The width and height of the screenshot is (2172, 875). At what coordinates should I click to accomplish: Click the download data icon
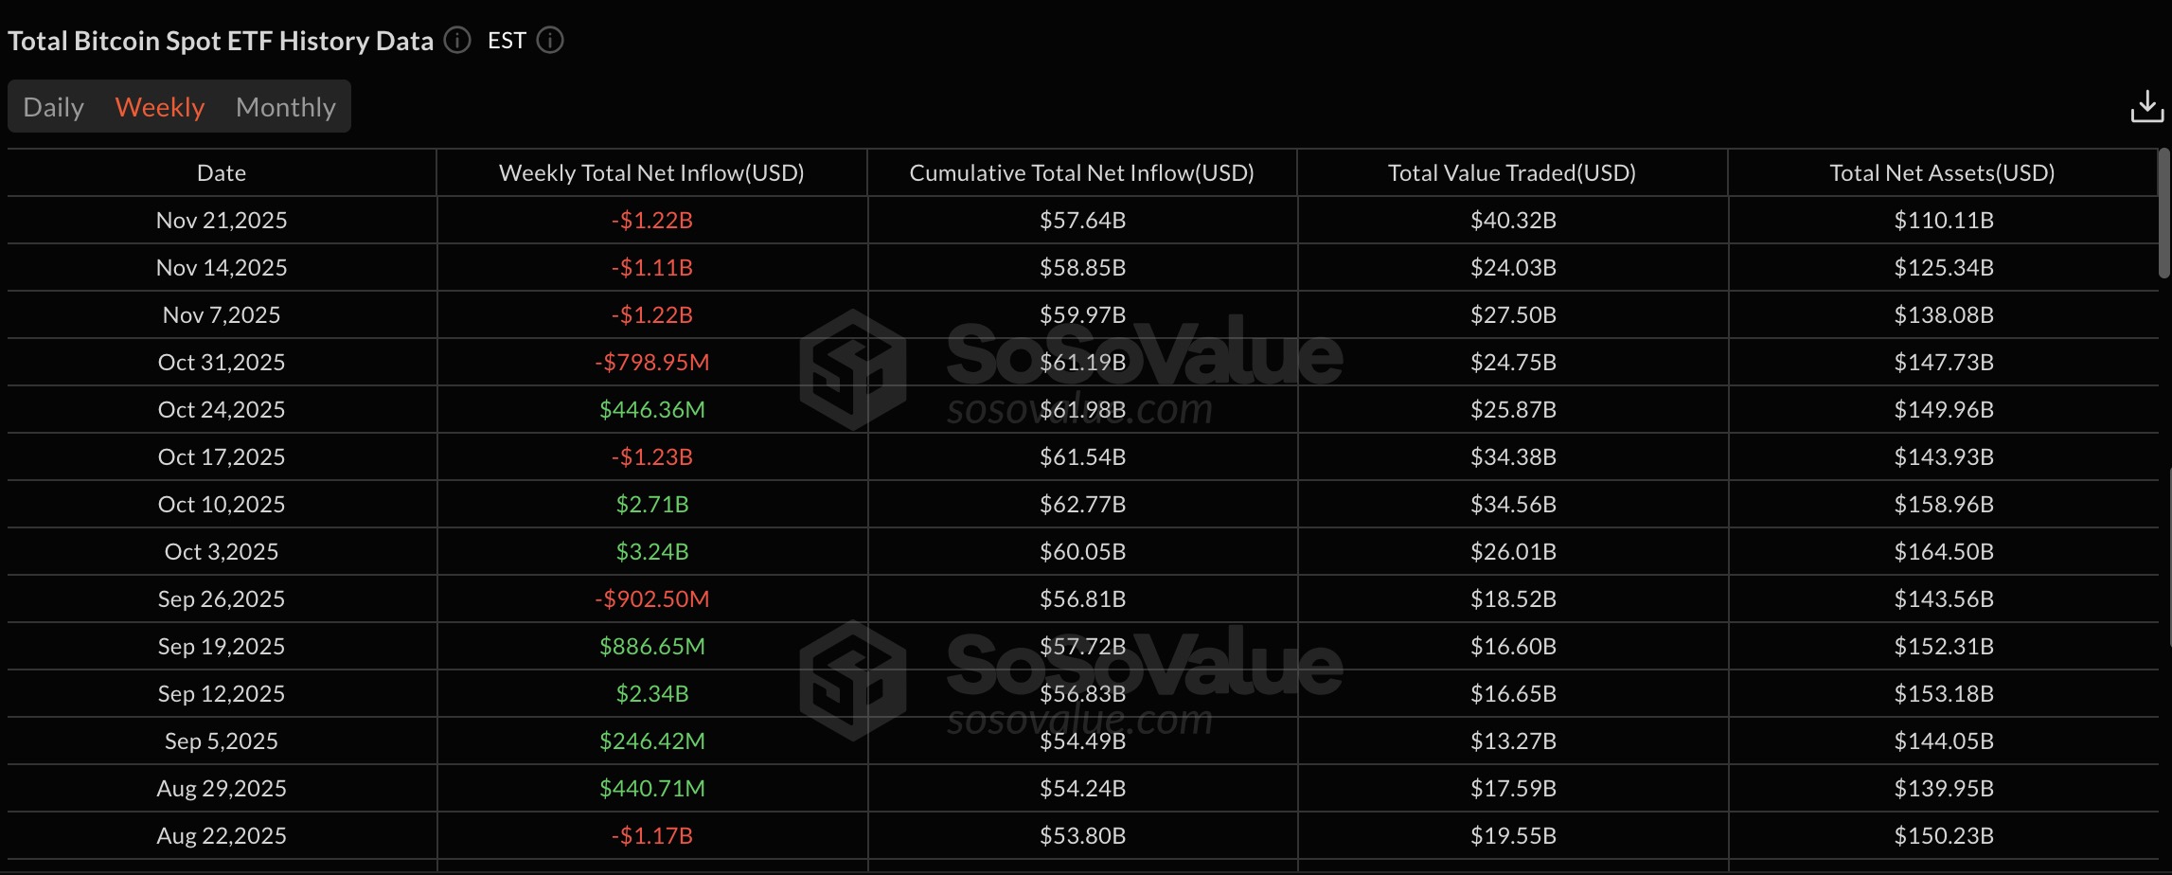2146,106
